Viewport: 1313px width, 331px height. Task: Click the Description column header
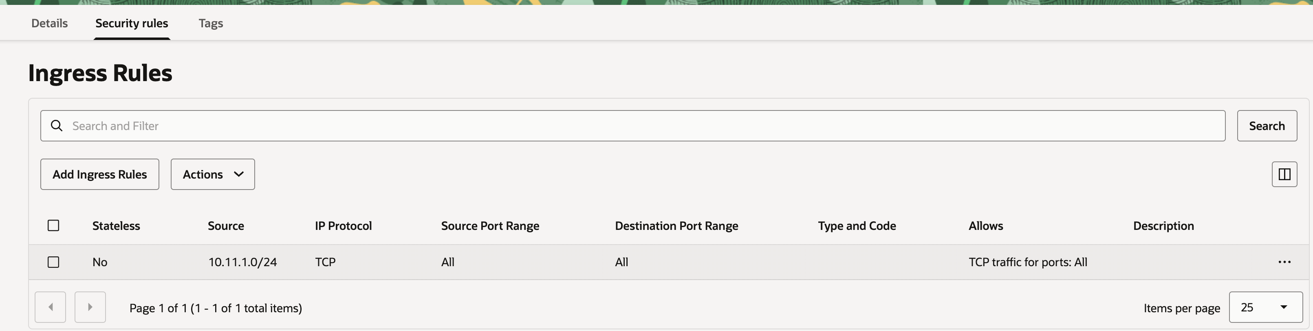pos(1163,225)
